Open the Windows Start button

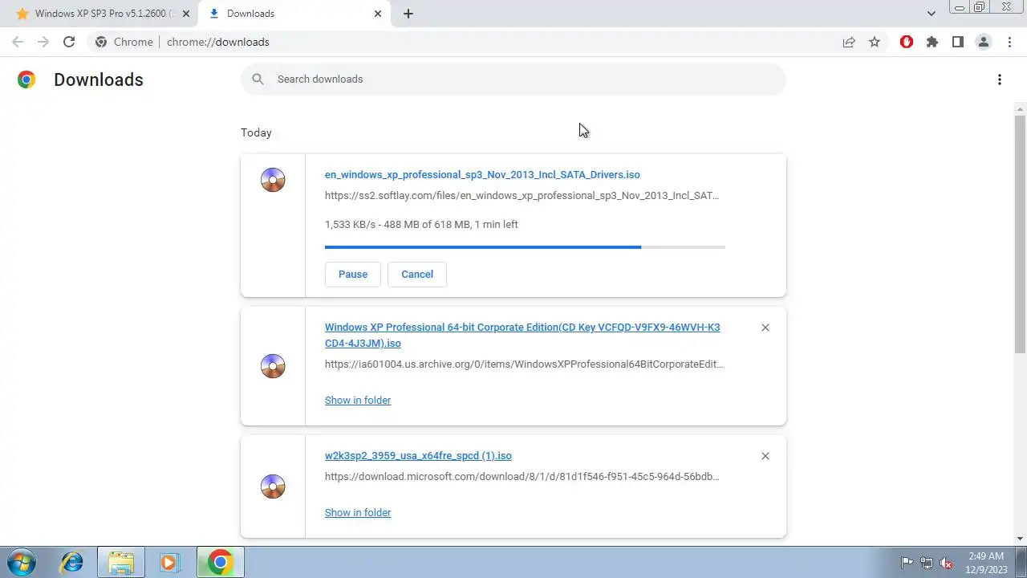click(x=22, y=562)
